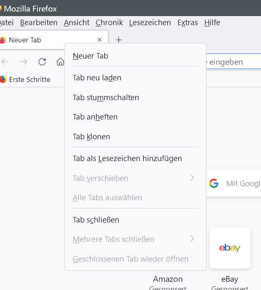261x290 pixels.
Task: Select Neuer Tab from context menu
Action: pos(90,56)
